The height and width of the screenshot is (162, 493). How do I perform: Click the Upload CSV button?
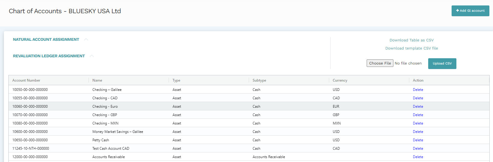click(442, 64)
